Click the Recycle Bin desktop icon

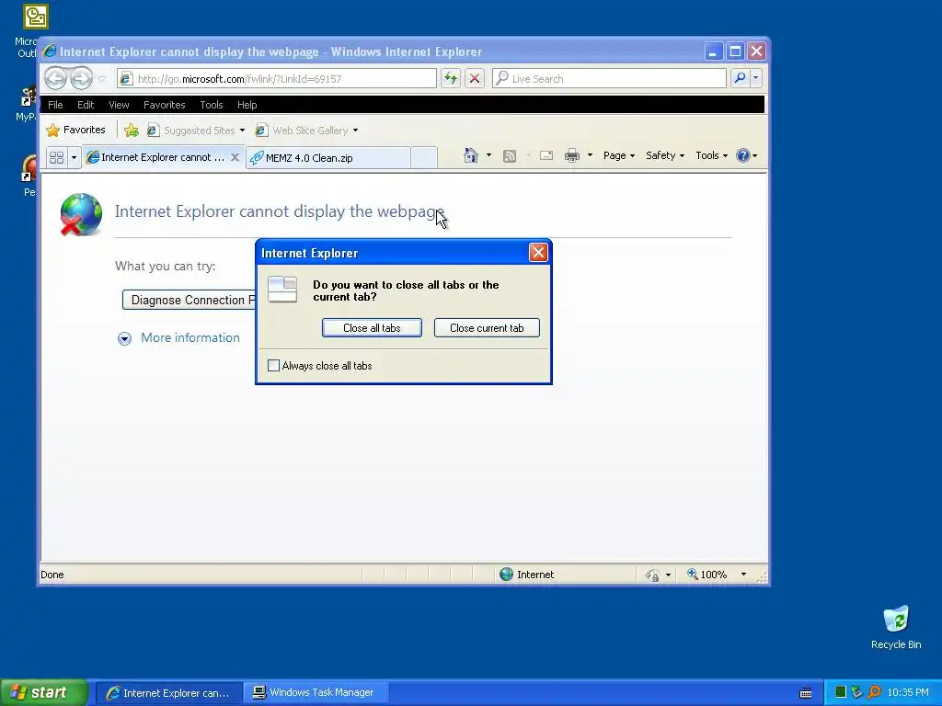[896, 627]
